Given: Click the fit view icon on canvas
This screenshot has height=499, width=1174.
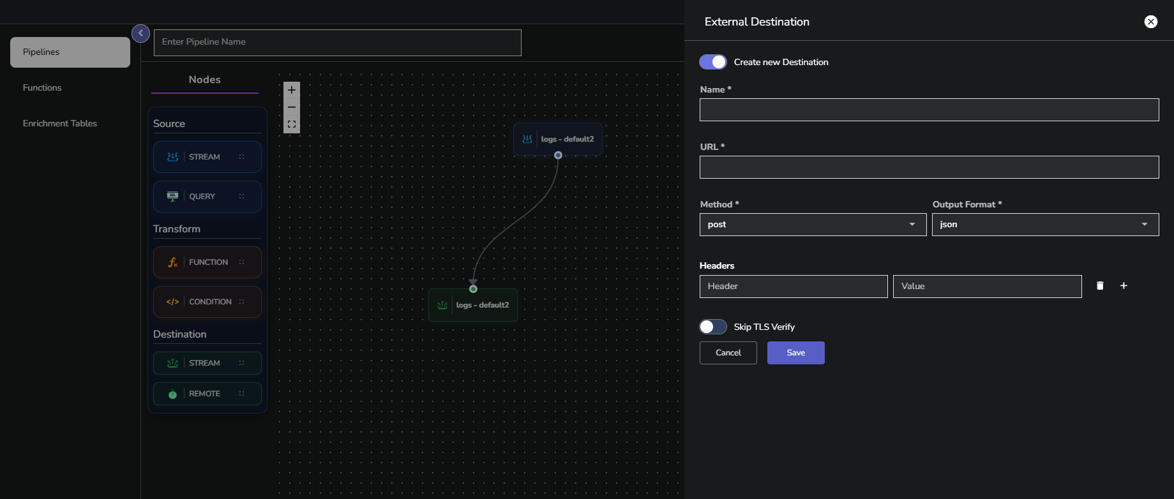Looking at the screenshot, I should 292,124.
